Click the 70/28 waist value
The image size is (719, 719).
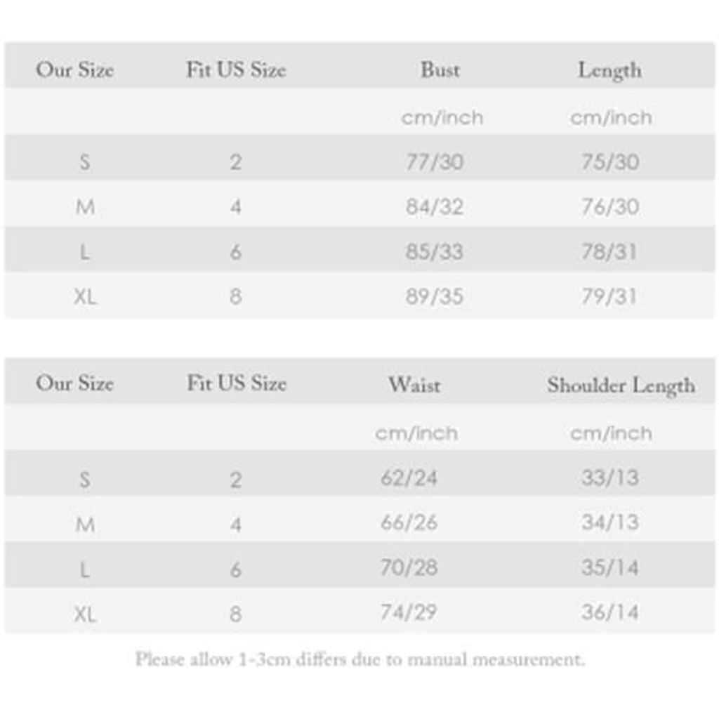point(409,567)
